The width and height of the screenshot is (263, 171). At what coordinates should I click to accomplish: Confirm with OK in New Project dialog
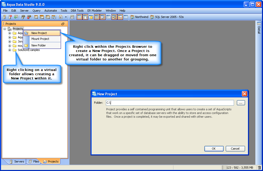pyautogui.click(x=214, y=149)
